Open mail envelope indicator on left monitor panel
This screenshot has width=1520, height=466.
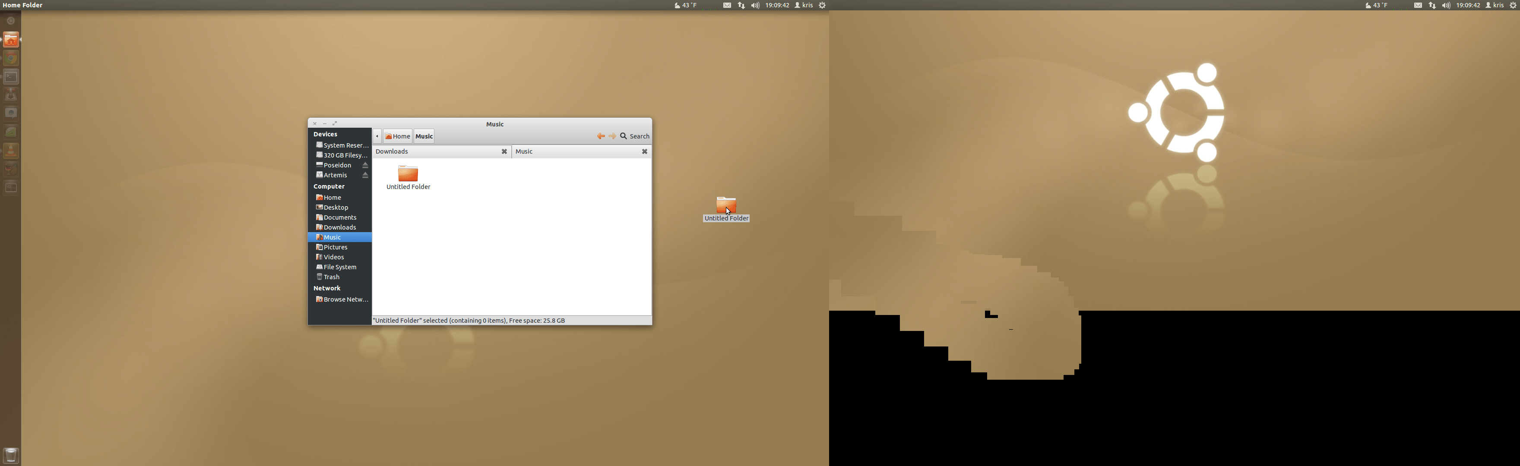click(x=727, y=5)
